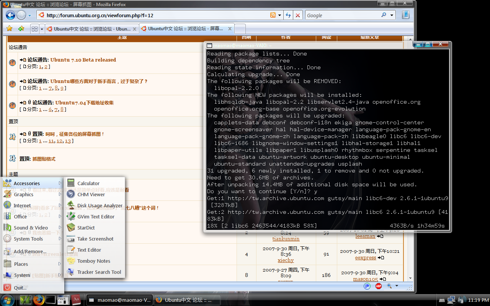Launch Text Editor from Accessories submenu
Screen dimensions: 490x306
pos(95,250)
